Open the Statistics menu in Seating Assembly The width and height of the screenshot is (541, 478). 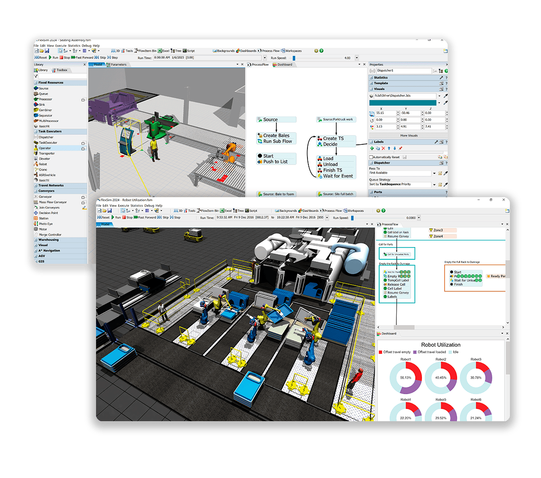[74, 46]
